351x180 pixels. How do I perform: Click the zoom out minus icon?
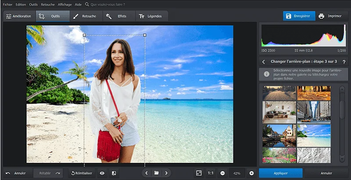coord(222,173)
